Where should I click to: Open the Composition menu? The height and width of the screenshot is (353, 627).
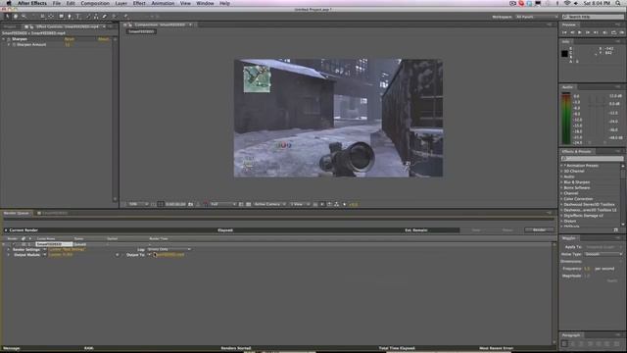[95, 3]
